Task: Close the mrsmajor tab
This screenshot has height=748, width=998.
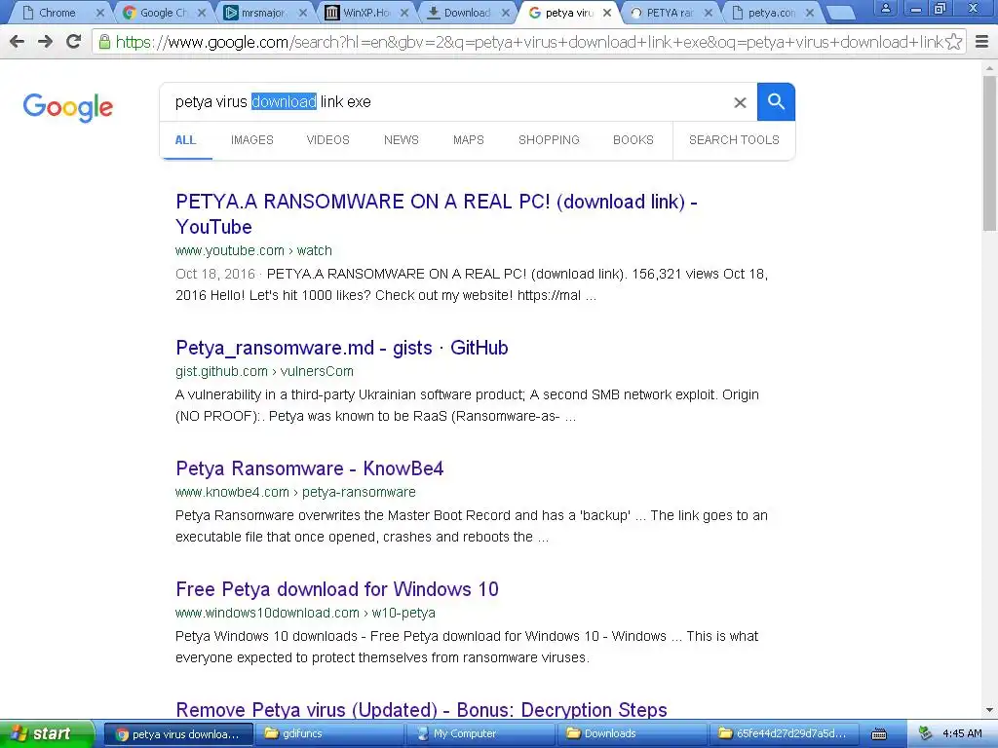Action: tap(303, 13)
